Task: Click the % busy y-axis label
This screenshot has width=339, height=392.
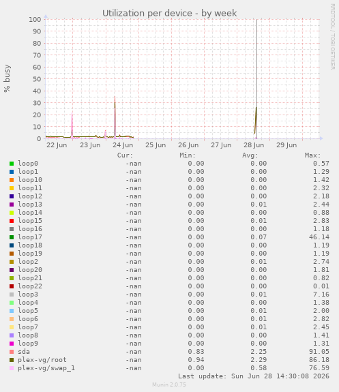Action: point(7,78)
